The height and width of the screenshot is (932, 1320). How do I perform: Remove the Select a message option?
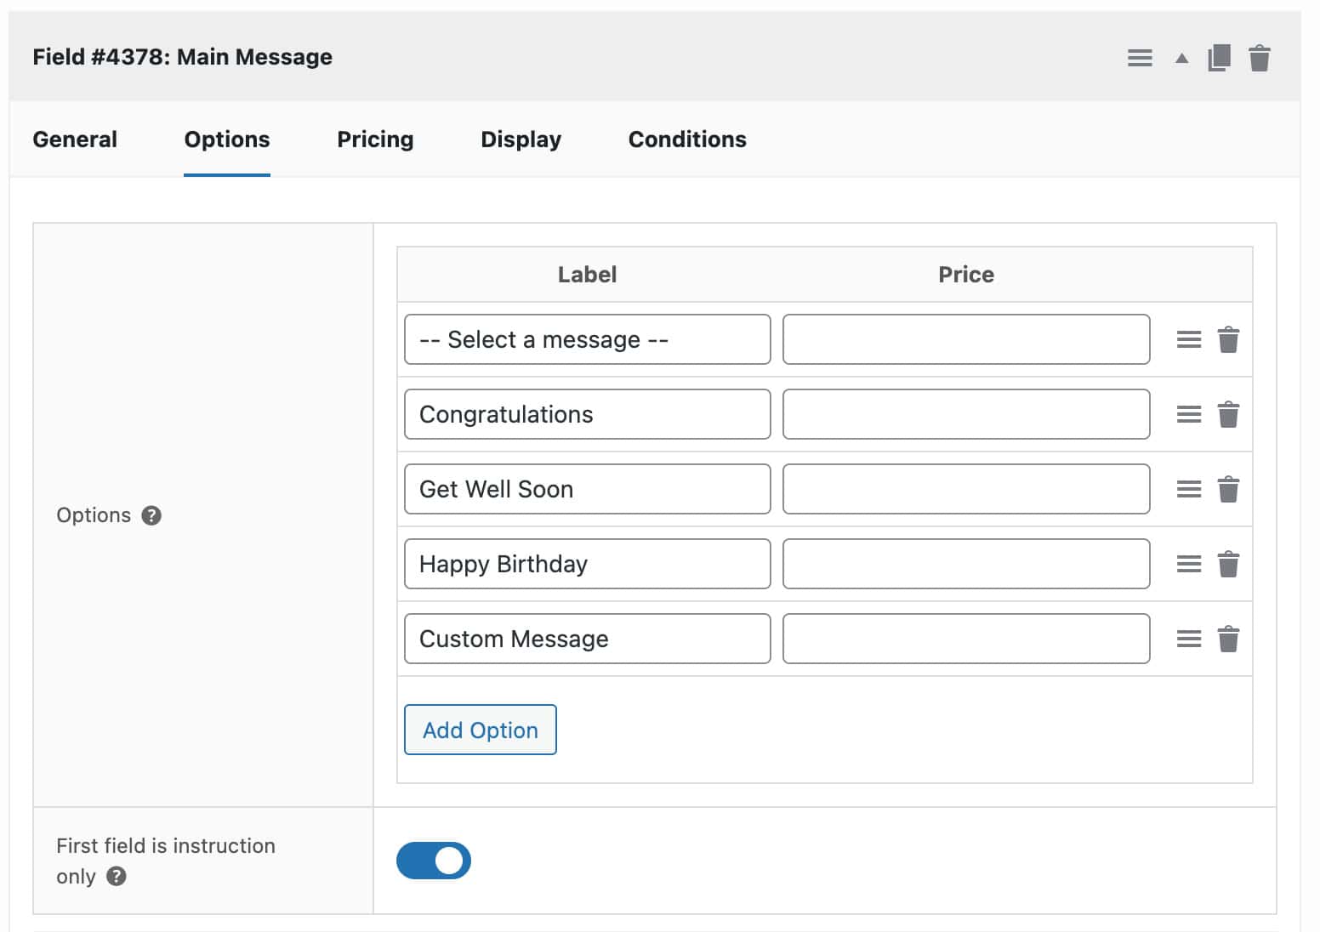click(1227, 339)
